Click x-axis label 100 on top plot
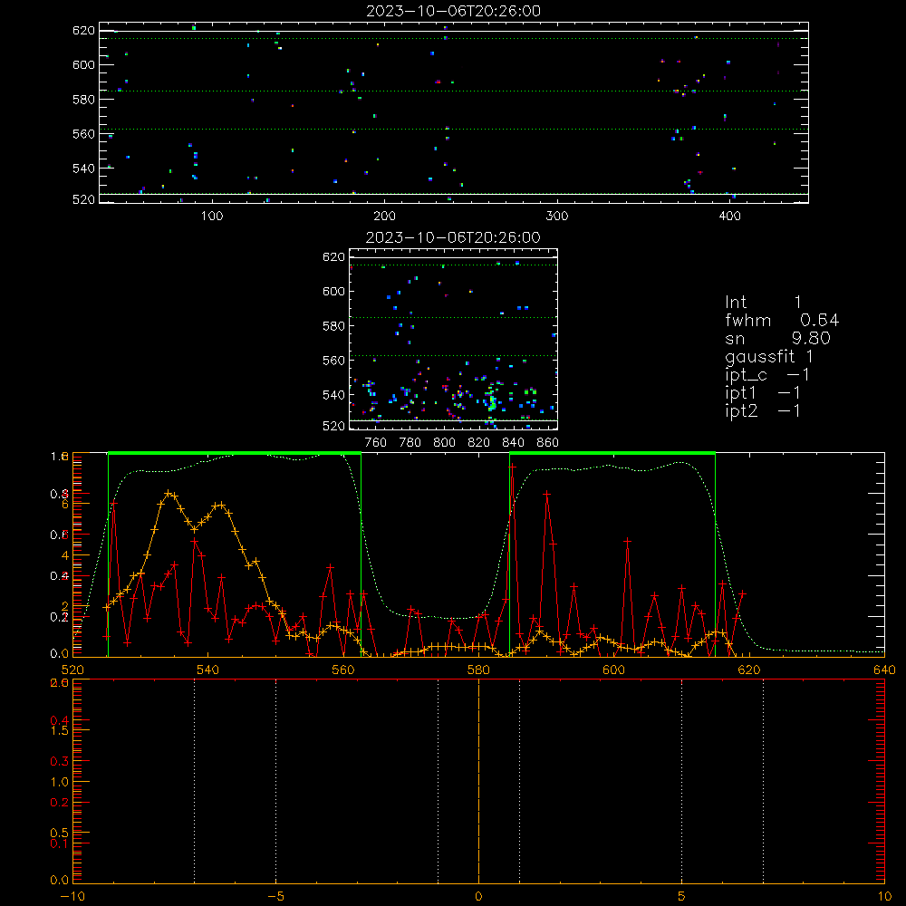906x906 pixels. coord(211,217)
